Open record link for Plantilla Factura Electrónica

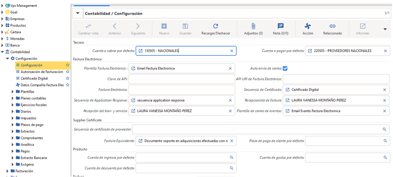coord(133,68)
